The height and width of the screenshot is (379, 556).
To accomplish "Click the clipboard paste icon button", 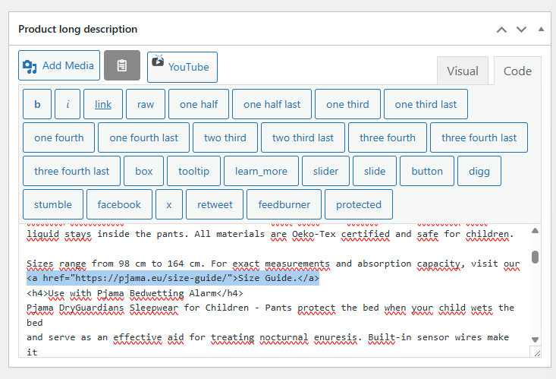I will [122, 65].
